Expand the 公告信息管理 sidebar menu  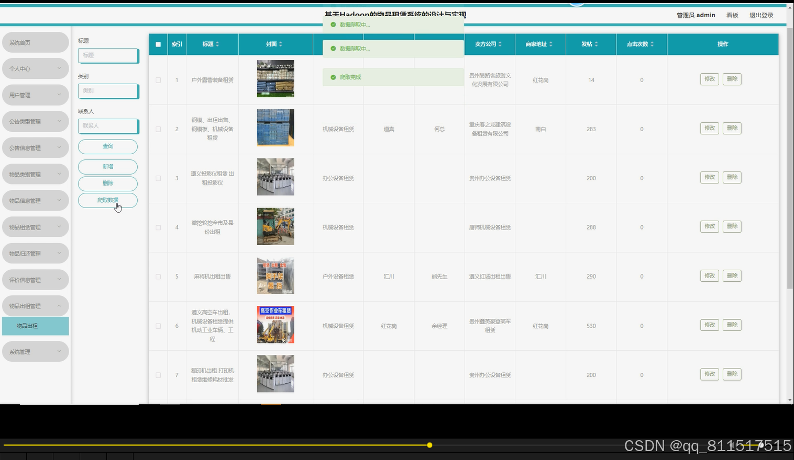(36, 148)
